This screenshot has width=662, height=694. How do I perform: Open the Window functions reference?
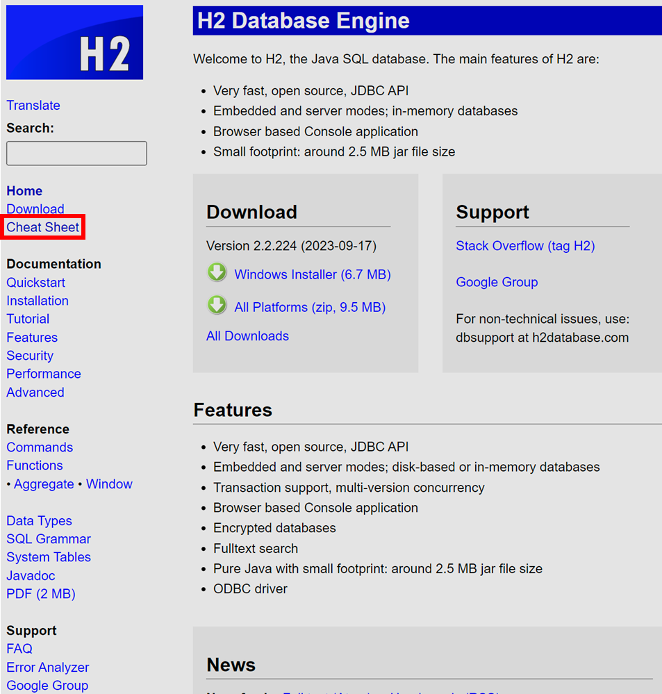pyautogui.click(x=109, y=484)
